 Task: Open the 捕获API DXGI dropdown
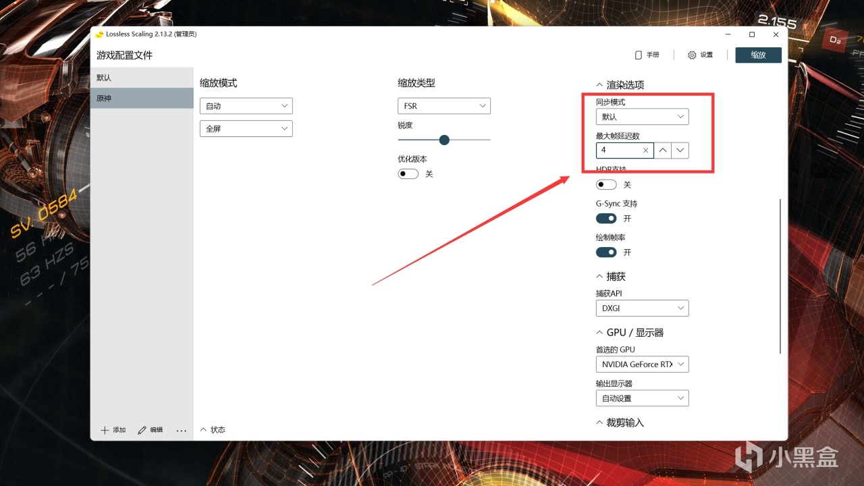[x=642, y=308]
